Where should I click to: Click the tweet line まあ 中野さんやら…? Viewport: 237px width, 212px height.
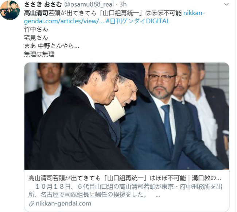point(51,46)
